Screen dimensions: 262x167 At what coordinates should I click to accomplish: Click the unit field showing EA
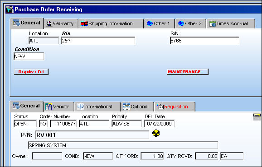pos(232,156)
